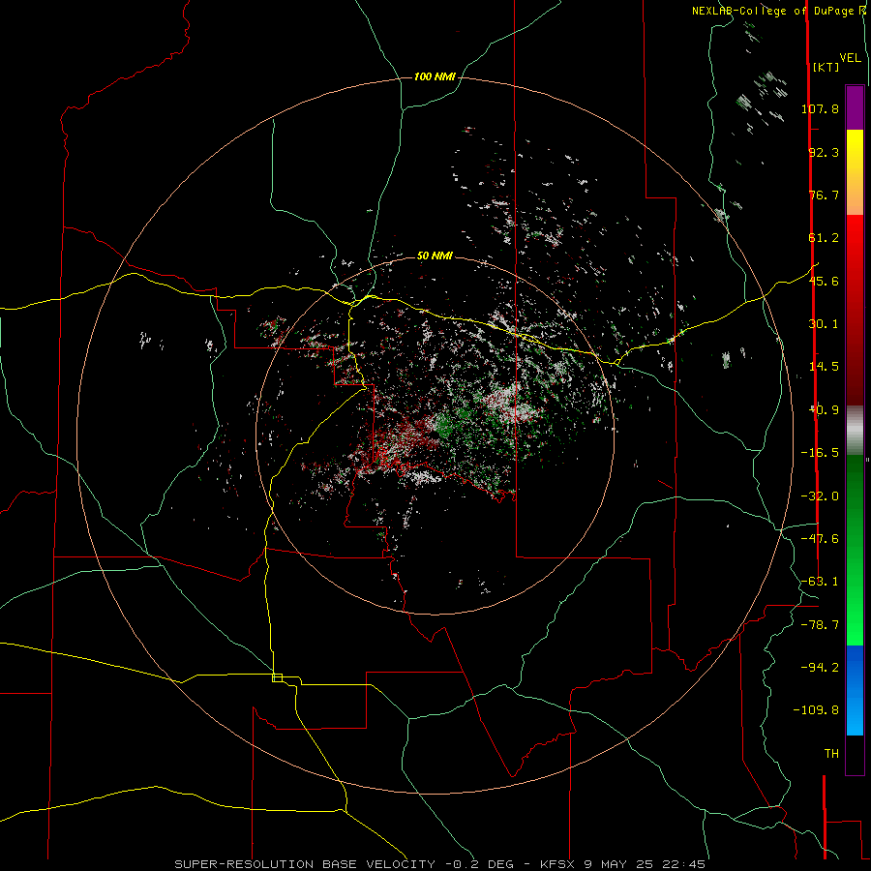Viewport: 871px width, 871px height.
Task: Click the -94.2 velocity scale value
Action: [820, 668]
